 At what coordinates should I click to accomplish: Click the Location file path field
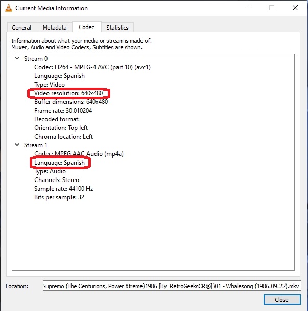172,286
